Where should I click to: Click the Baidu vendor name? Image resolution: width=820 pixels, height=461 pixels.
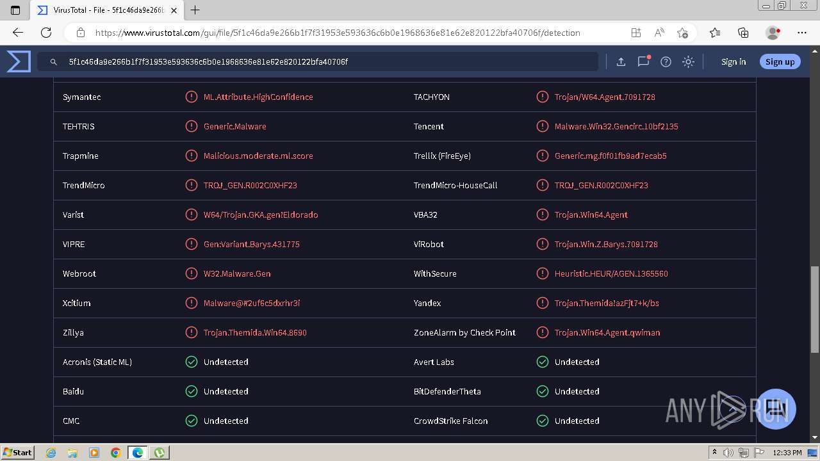click(73, 391)
